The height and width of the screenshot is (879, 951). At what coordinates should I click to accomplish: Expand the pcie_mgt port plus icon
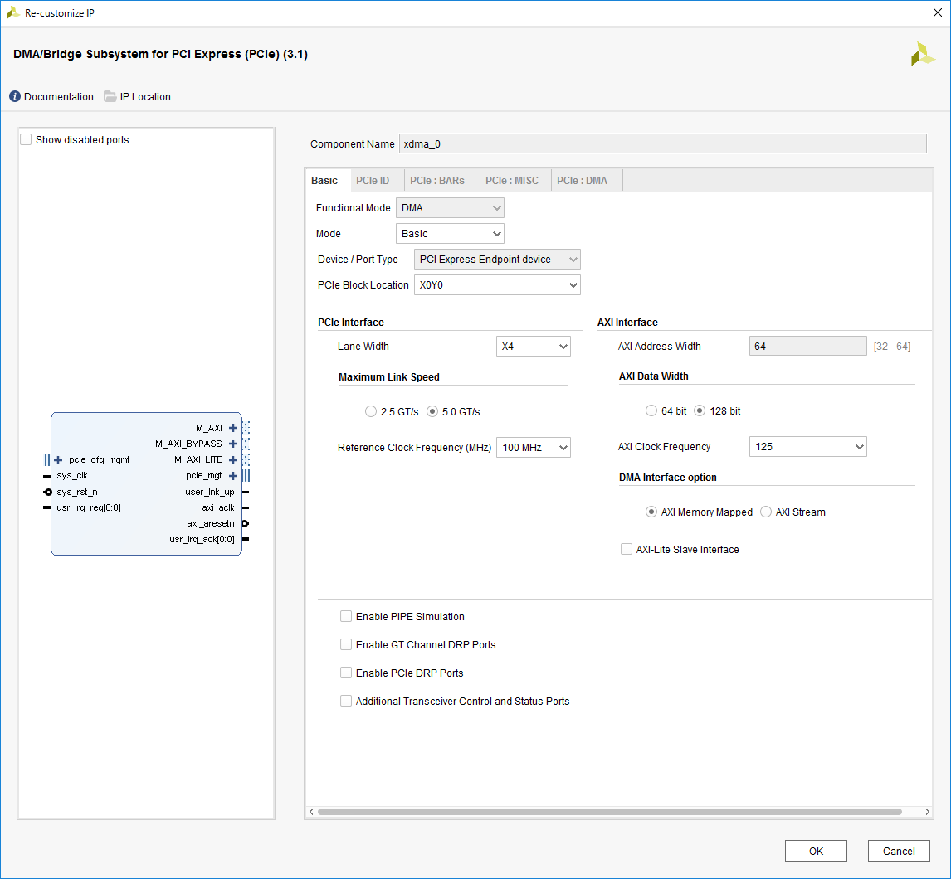pyautogui.click(x=233, y=476)
